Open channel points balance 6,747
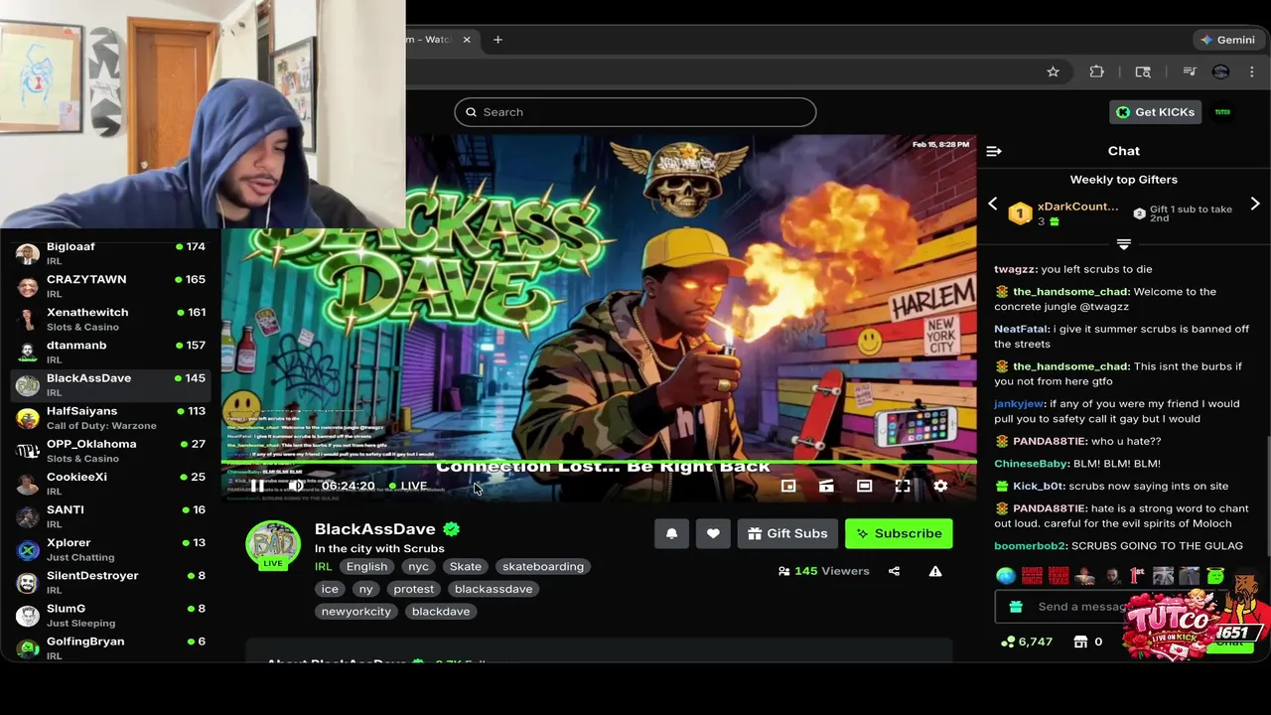 pyautogui.click(x=1027, y=642)
